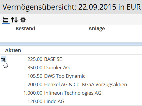Click the 350,00 Bestand value
The height and width of the screenshot is (106, 142).
35,68
